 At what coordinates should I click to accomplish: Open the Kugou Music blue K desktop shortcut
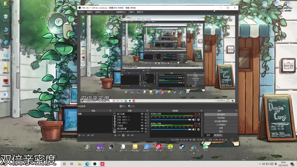pyautogui.click(x=147, y=148)
